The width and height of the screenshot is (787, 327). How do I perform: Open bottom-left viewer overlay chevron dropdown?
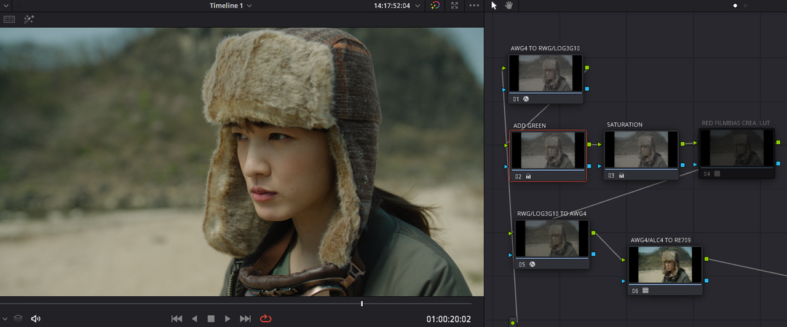5,319
